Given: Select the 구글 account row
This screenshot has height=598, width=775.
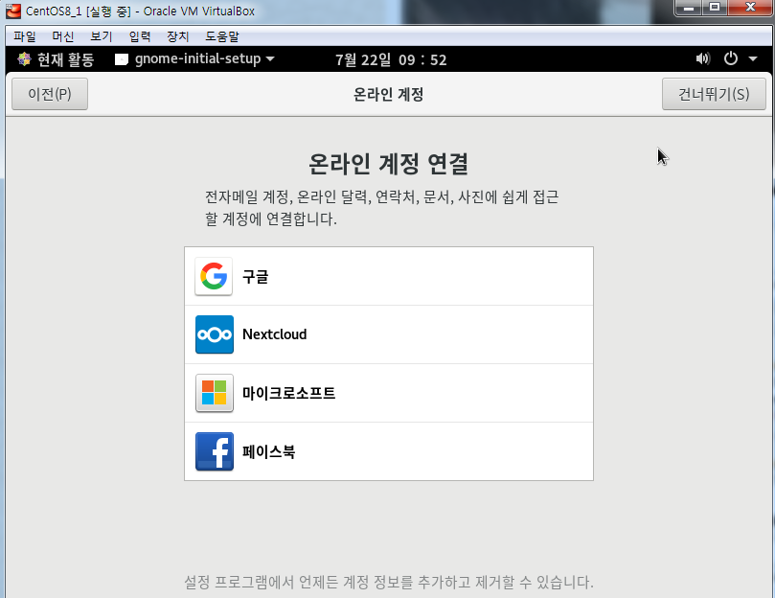Looking at the screenshot, I should point(389,276).
